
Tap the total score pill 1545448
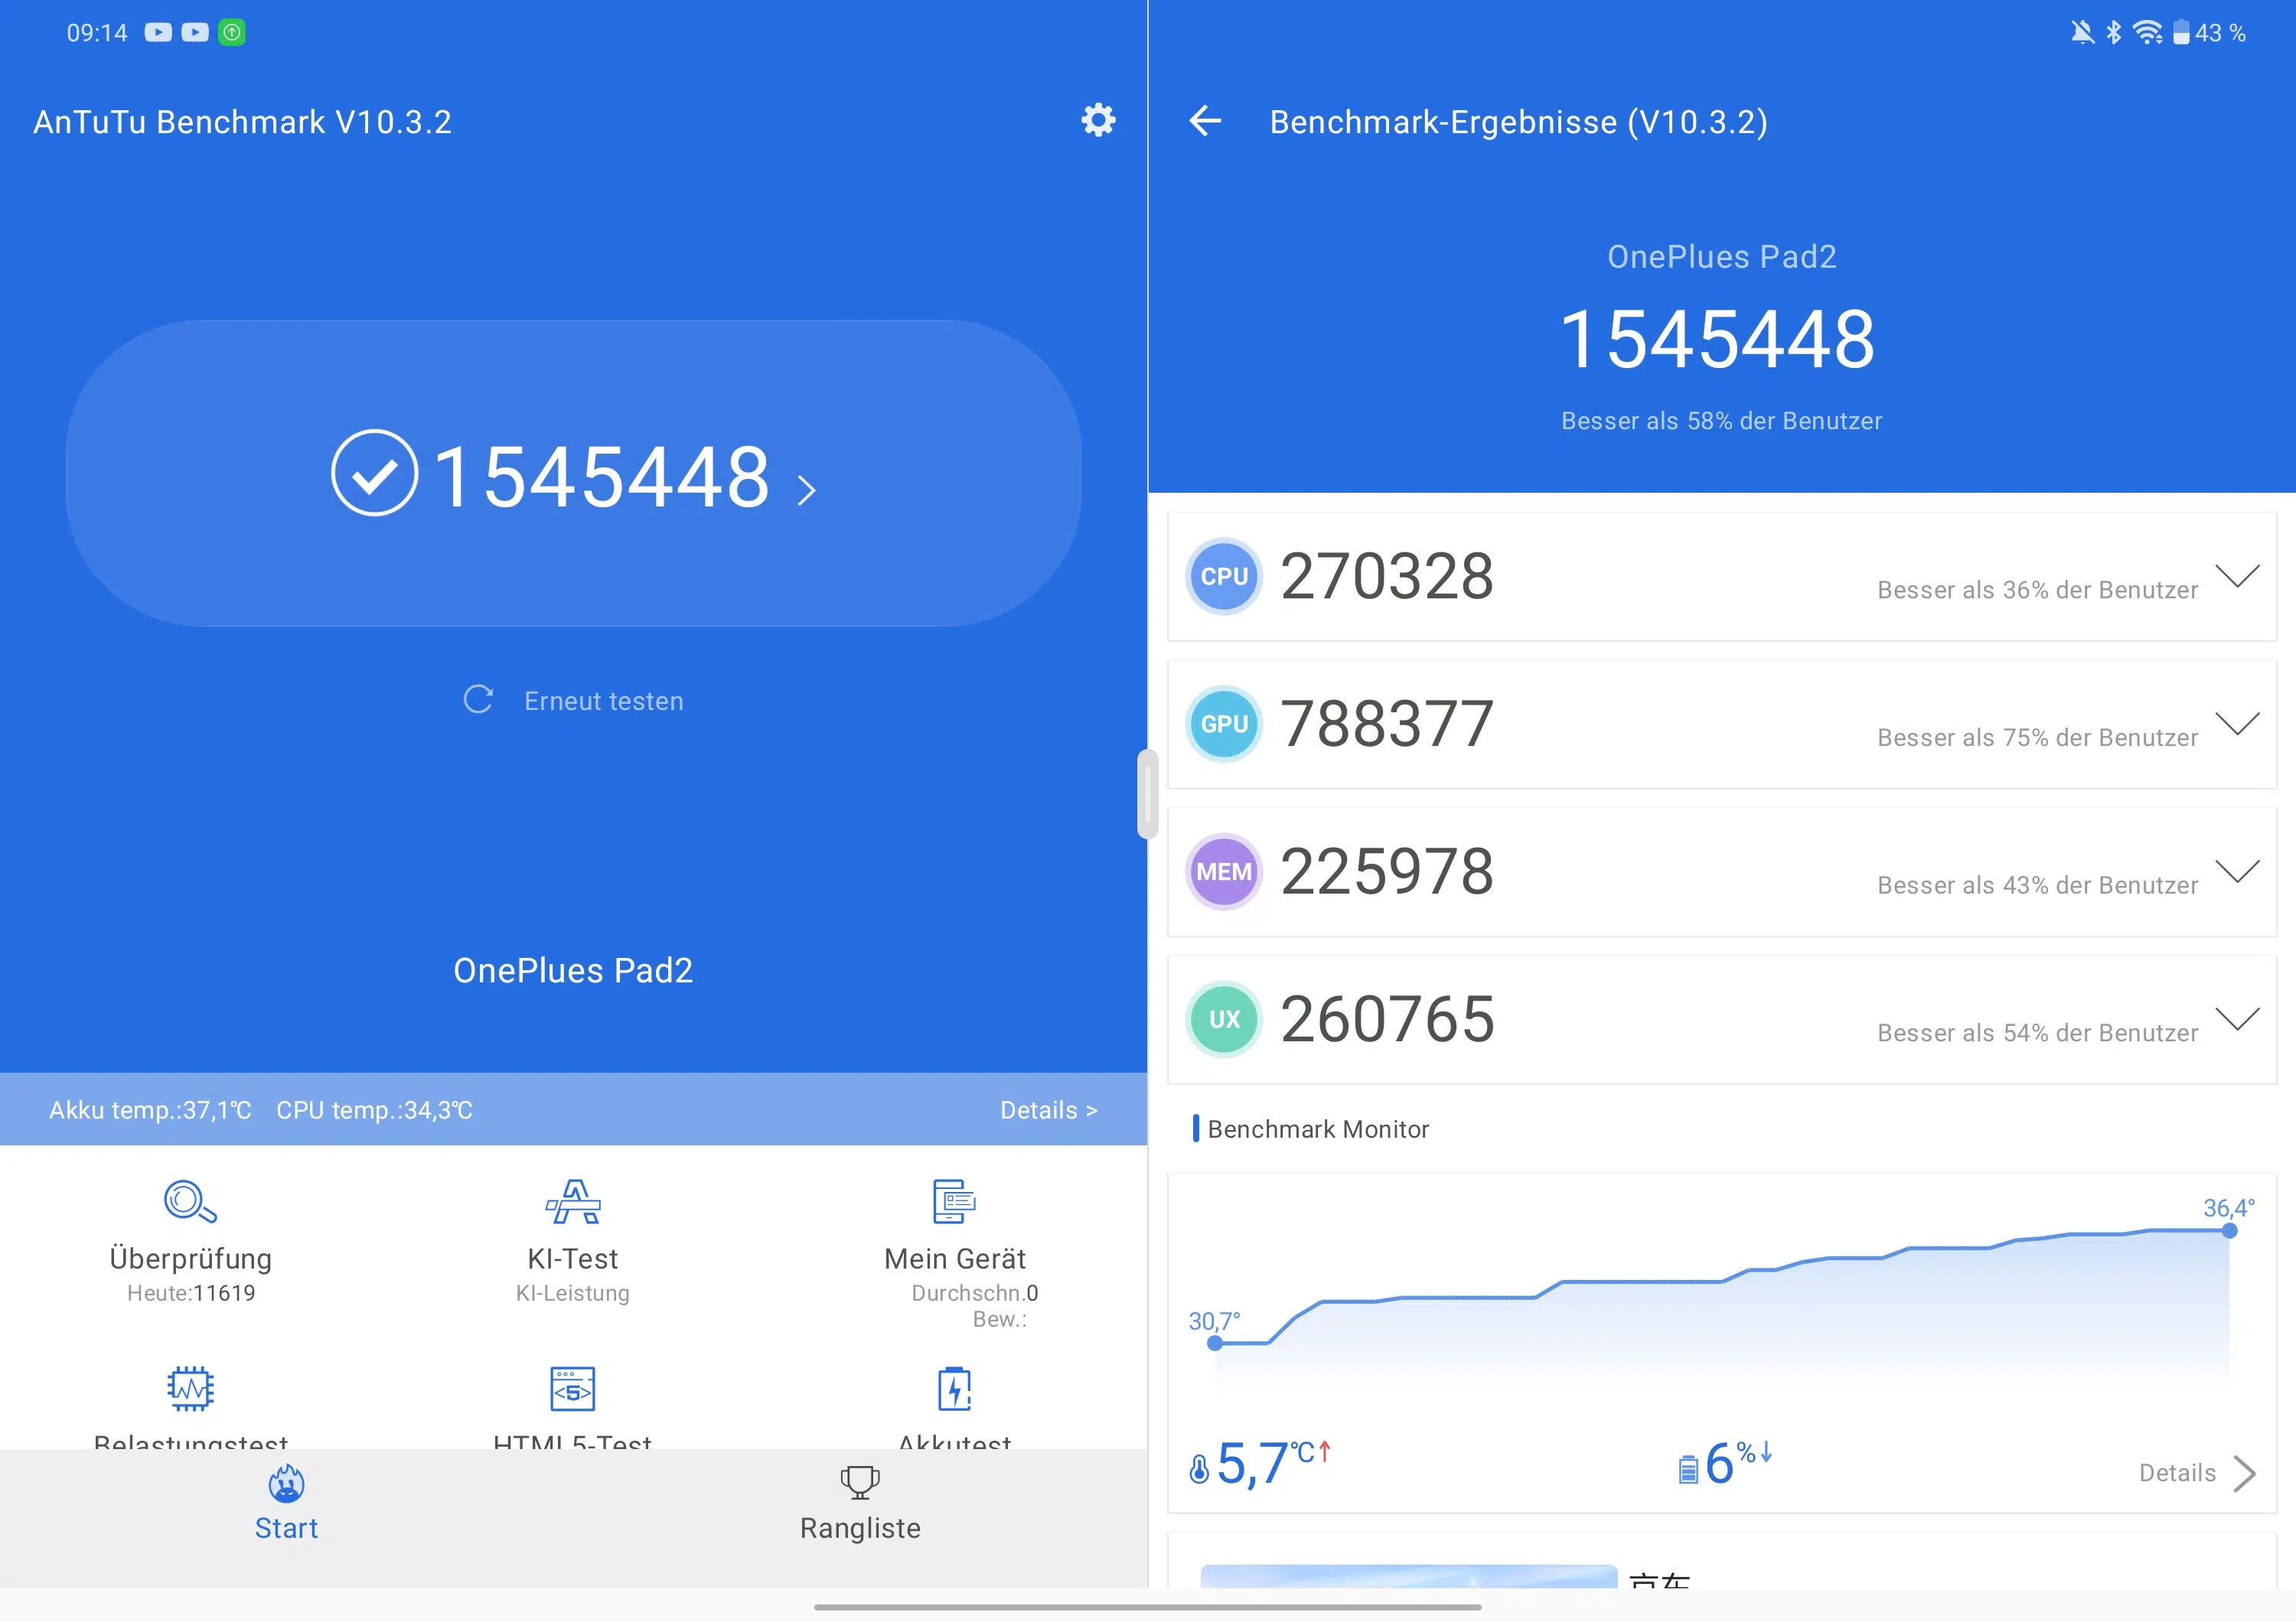coord(574,474)
